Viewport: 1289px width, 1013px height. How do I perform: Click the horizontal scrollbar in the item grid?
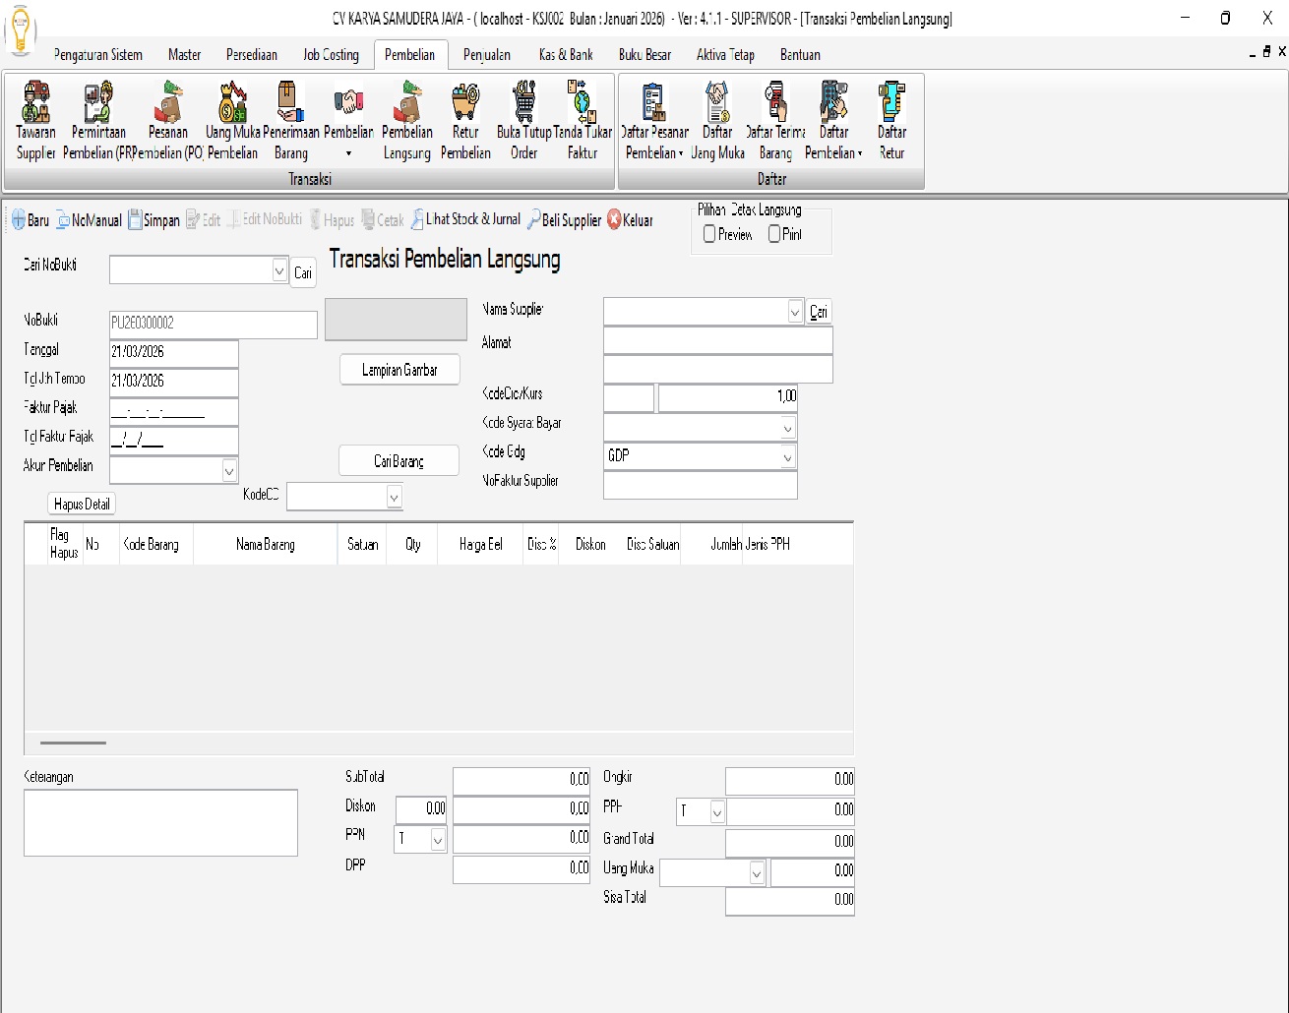[x=73, y=743]
